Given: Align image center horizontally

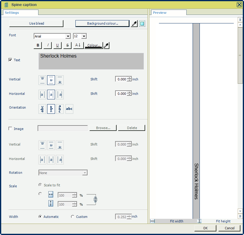Looking at the screenshot, I should [51, 160].
